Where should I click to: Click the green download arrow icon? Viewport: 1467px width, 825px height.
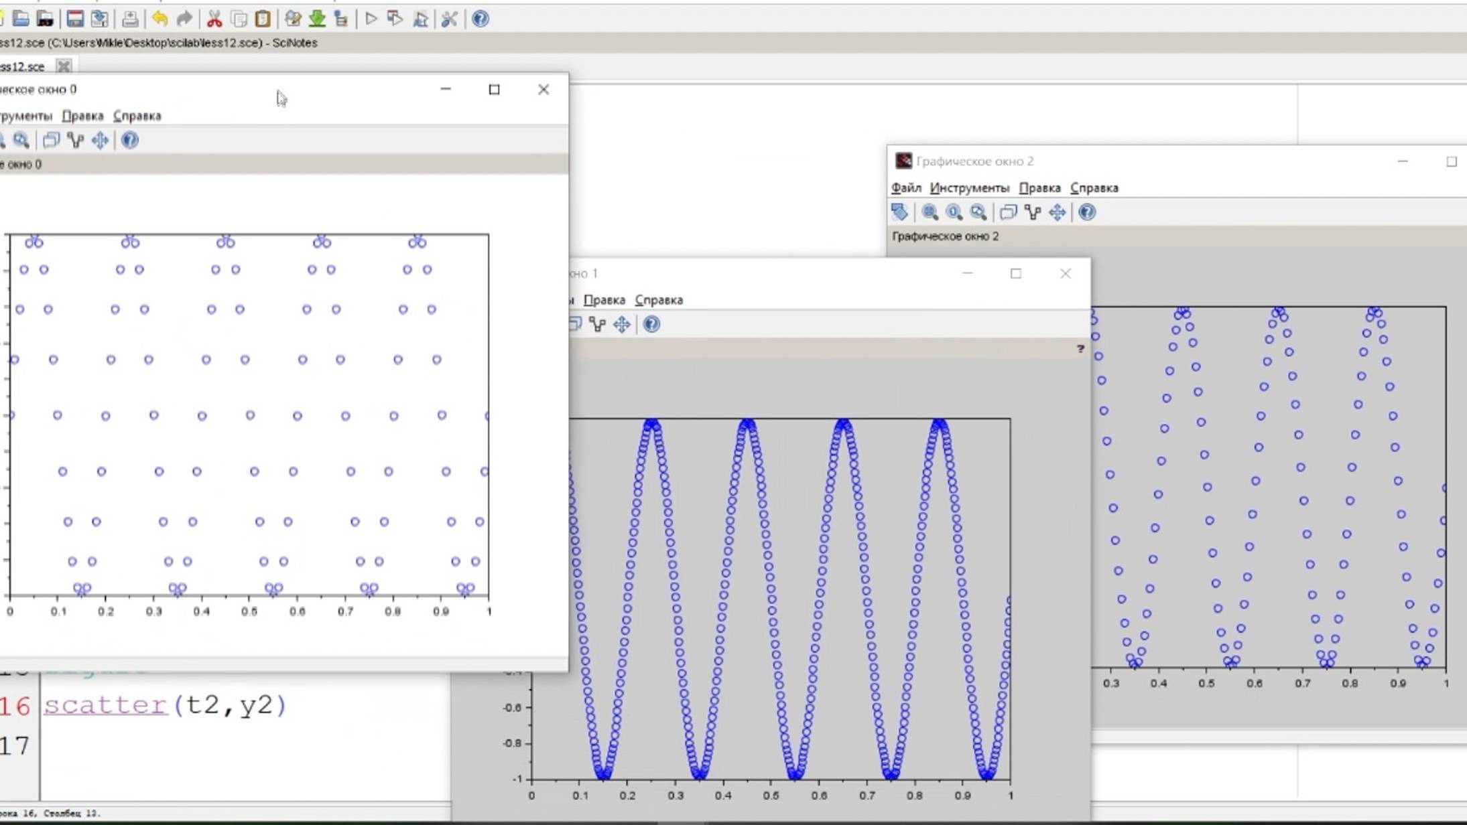pyautogui.click(x=317, y=19)
